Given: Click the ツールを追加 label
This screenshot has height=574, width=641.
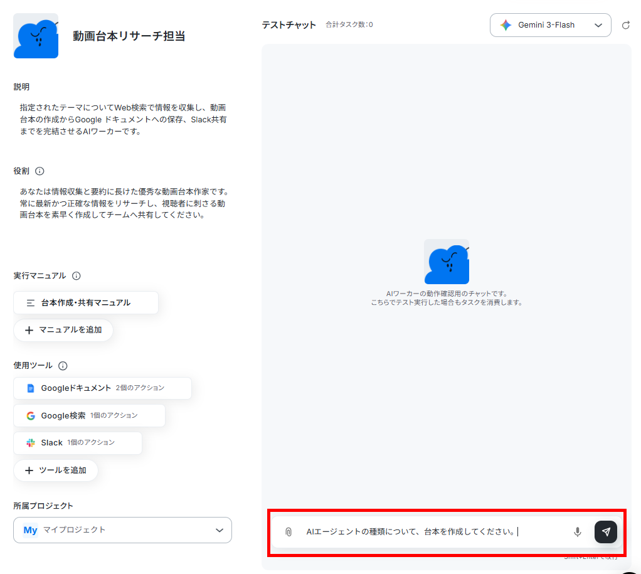Looking at the screenshot, I should tap(63, 470).
